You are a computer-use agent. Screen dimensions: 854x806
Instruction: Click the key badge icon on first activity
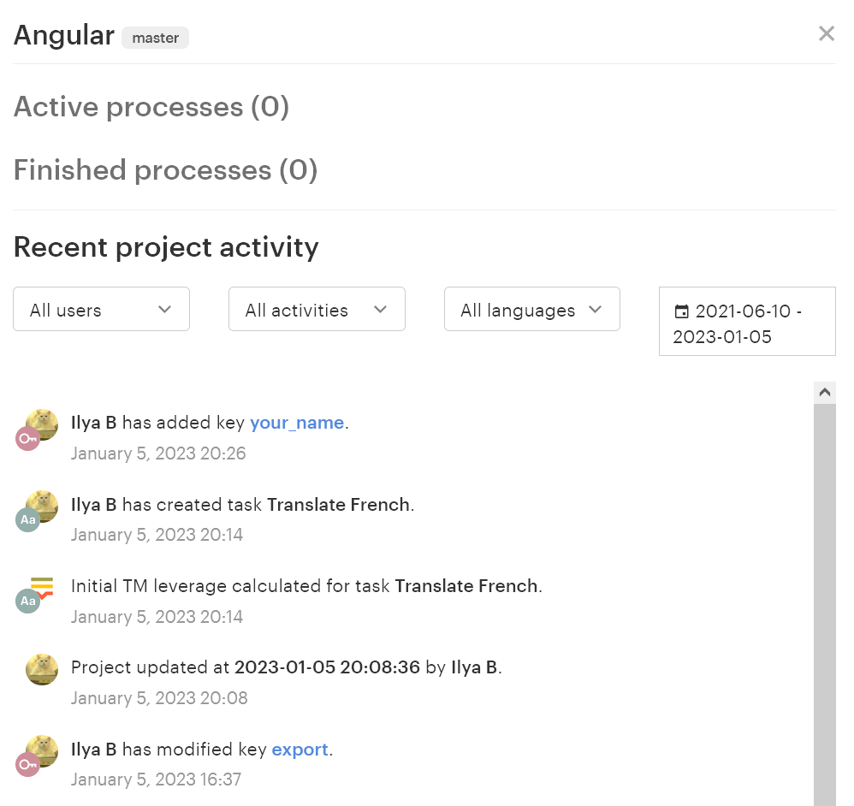(x=27, y=439)
